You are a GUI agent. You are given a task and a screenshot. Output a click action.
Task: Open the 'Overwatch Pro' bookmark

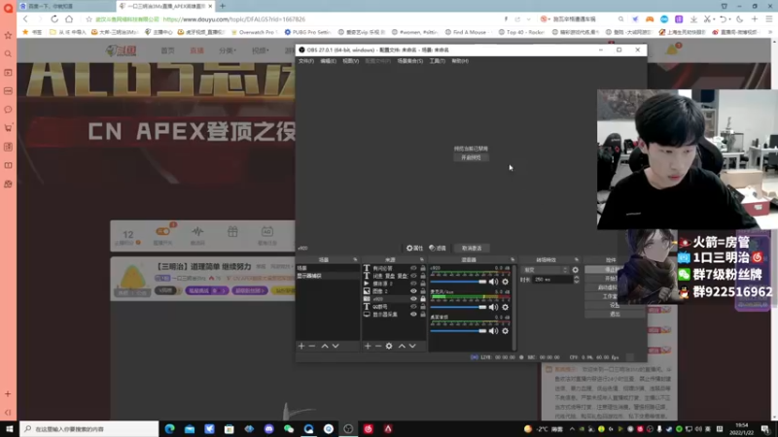[x=254, y=32]
